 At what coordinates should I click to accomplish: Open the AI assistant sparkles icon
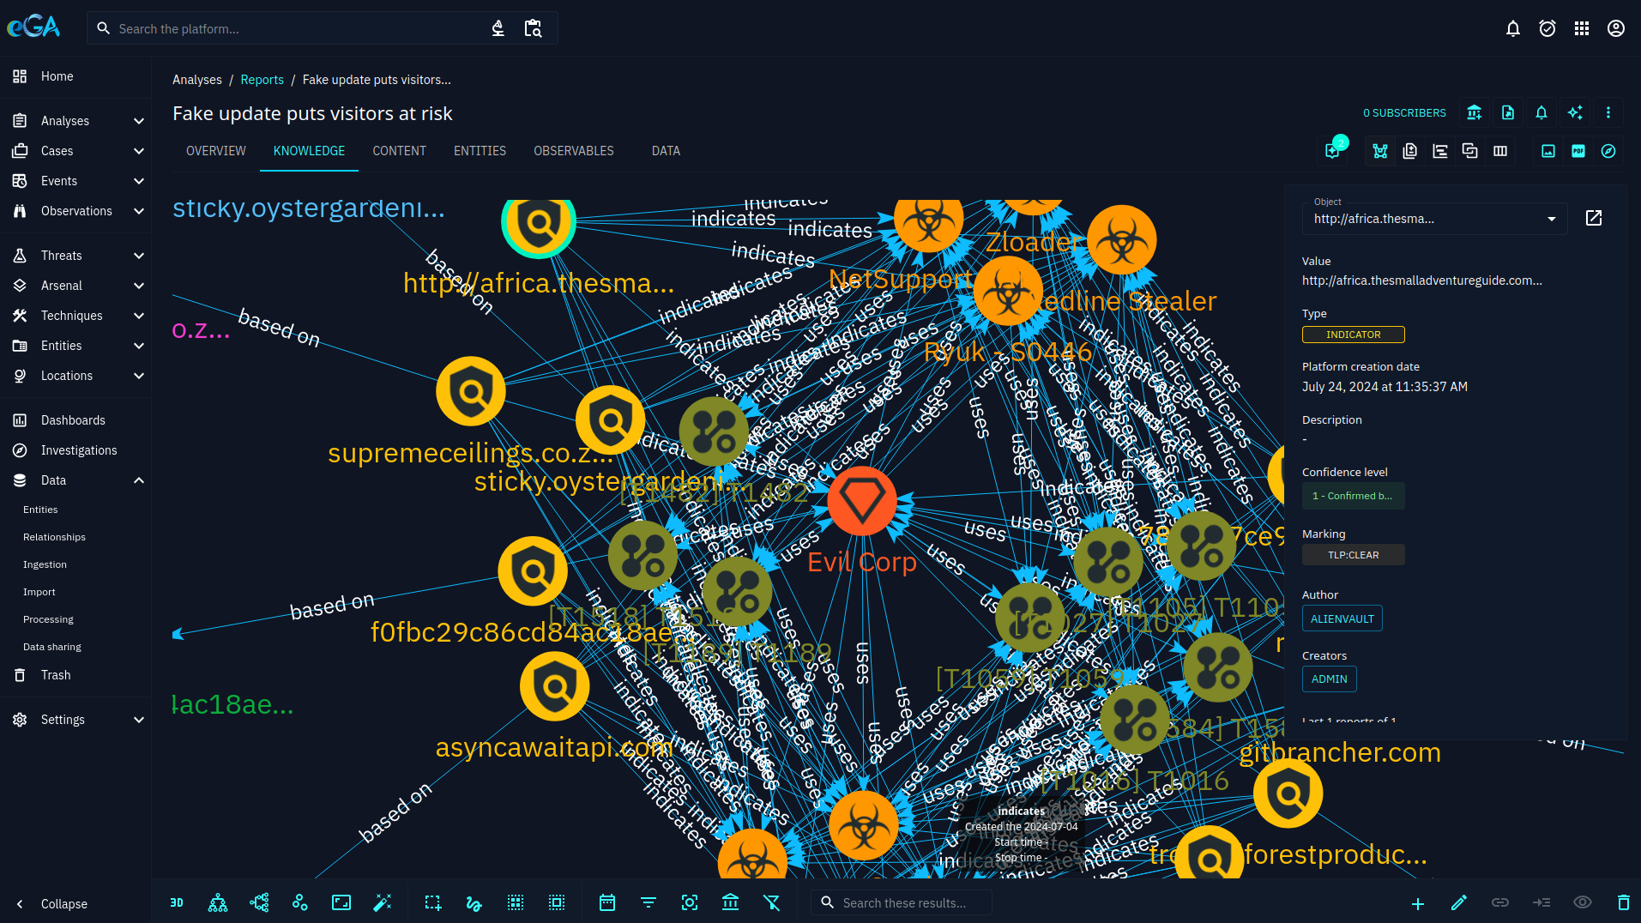(1574, 112)
